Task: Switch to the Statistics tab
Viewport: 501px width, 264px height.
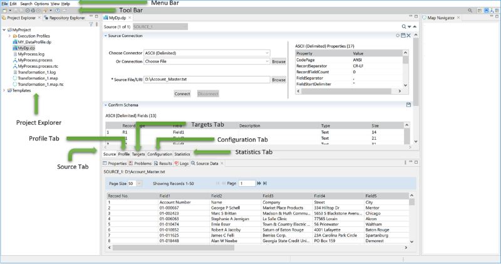Action: [182, 154]
